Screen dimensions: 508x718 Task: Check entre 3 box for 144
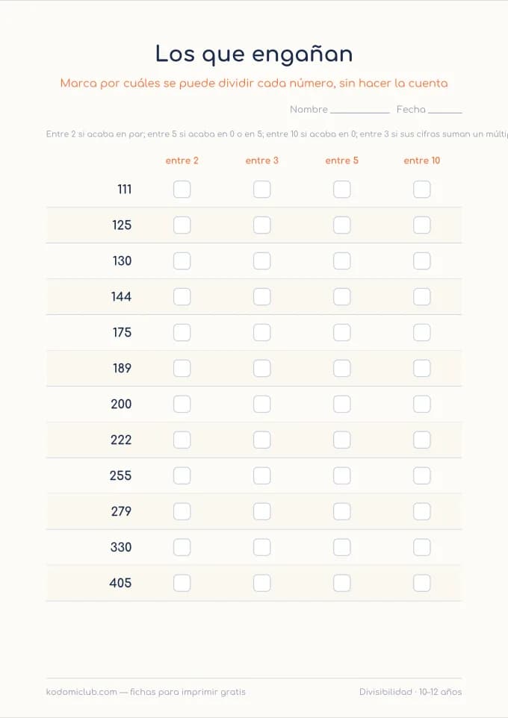tap(261, 297)
